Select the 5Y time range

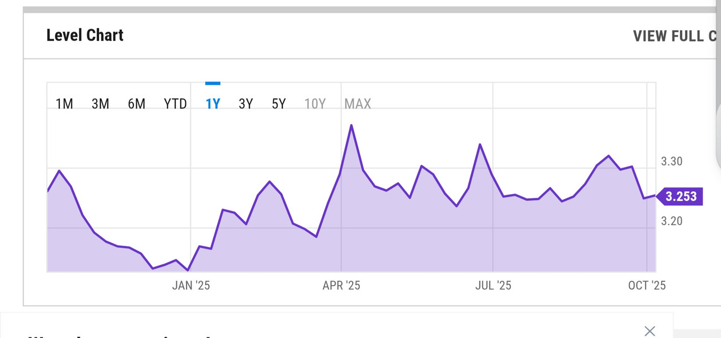(x=279, y=104)
